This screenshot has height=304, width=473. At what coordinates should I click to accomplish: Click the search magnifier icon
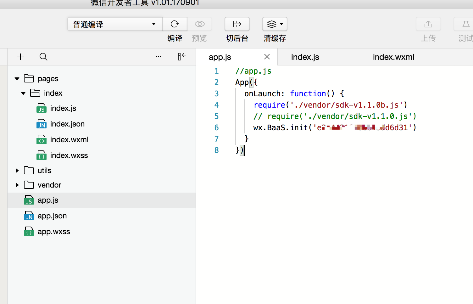point(43,57)
